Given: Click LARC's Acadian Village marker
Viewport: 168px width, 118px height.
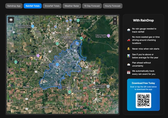Looking at the screenshot, I should (x=38, y=56).
